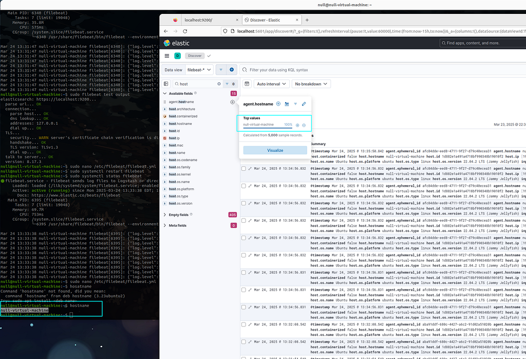526x359 pixels.
Task: Click the Elastic logo in the header
Action: 177,43
